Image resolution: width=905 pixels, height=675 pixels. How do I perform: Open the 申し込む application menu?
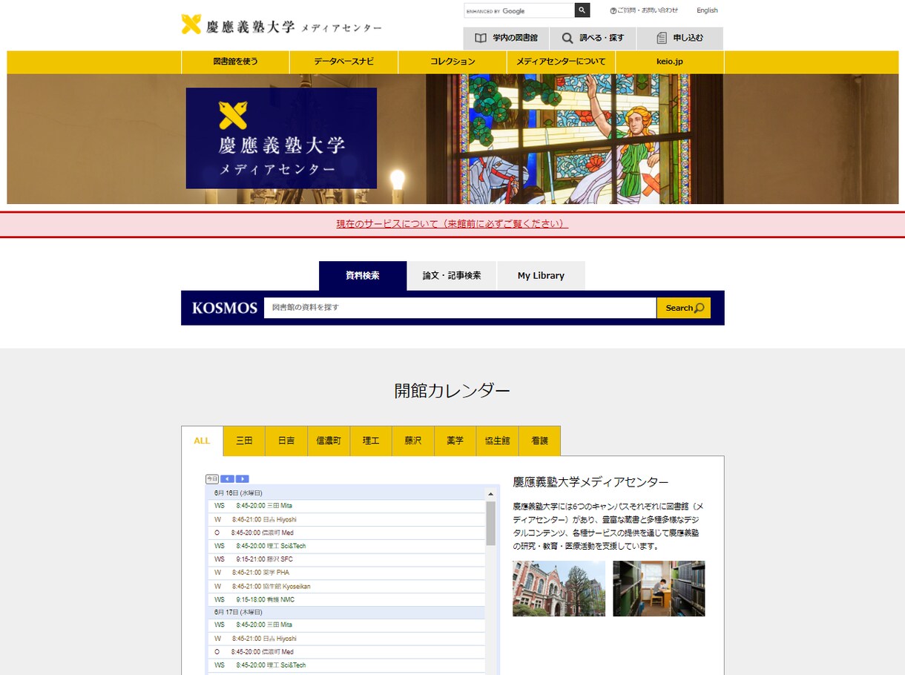pos(679,38)
